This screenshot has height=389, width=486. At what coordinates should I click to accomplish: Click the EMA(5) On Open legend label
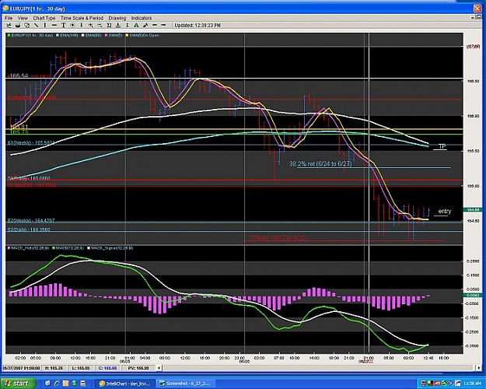pos(144,35)
